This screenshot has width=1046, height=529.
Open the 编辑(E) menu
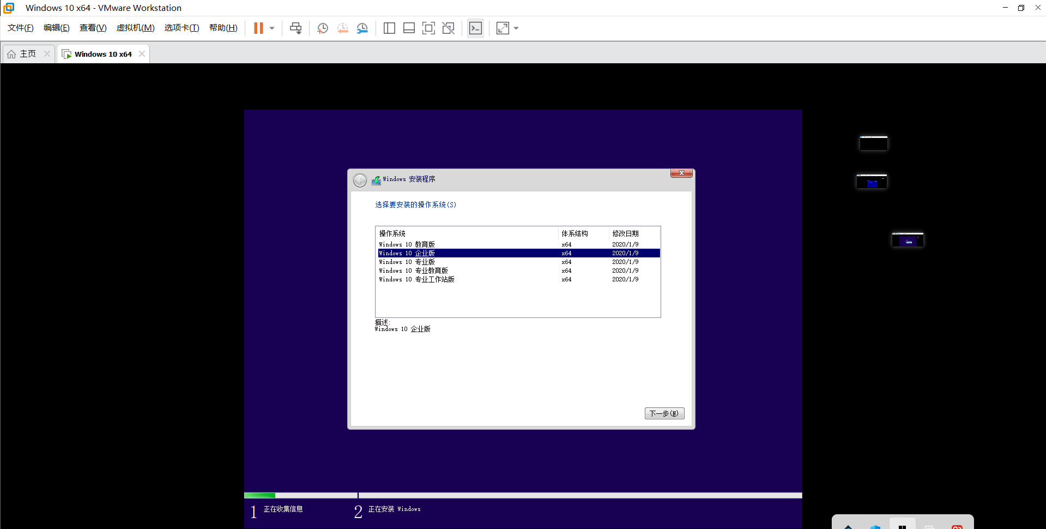coord(57,28)
